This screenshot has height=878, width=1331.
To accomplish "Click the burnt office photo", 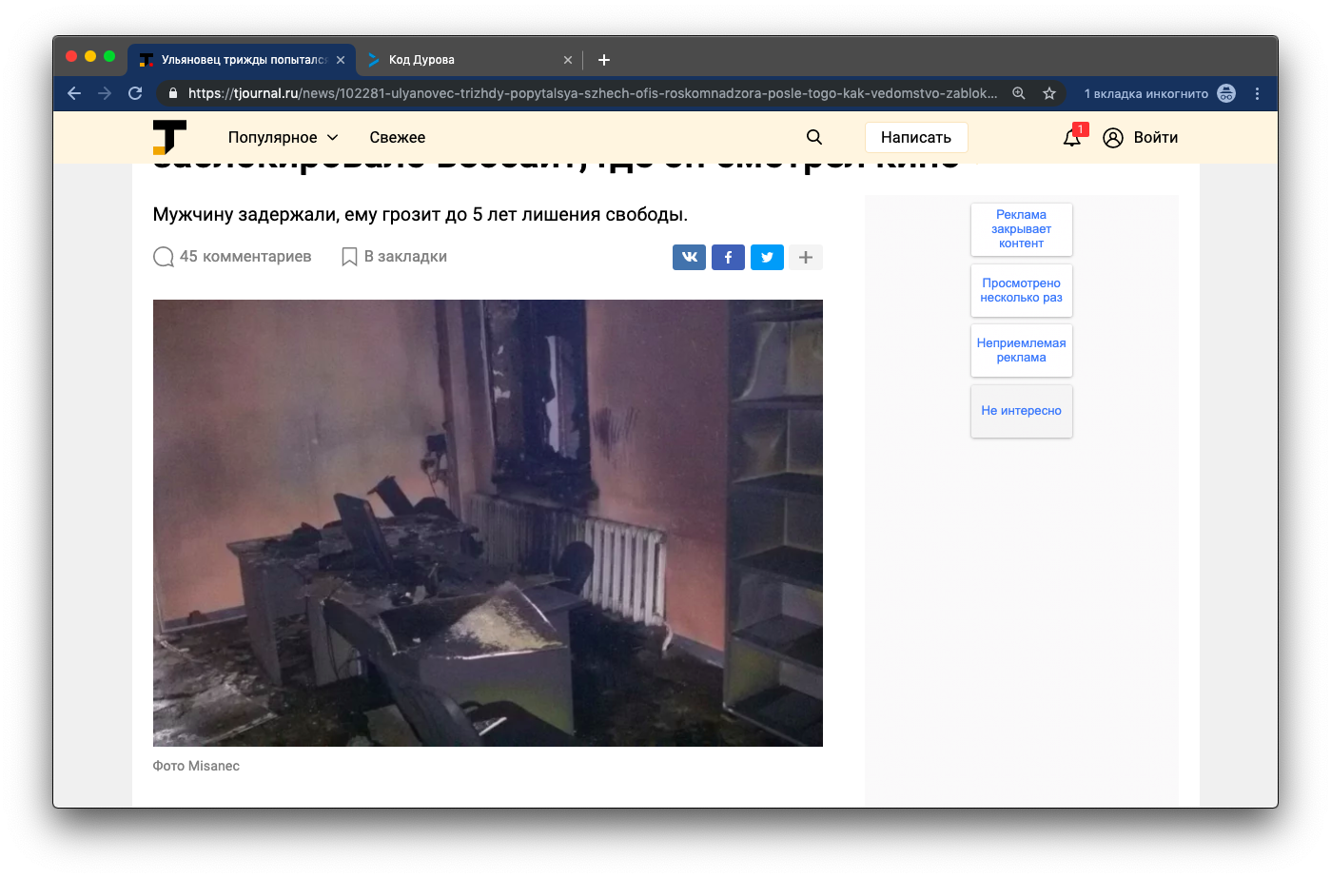I will 488,523.
